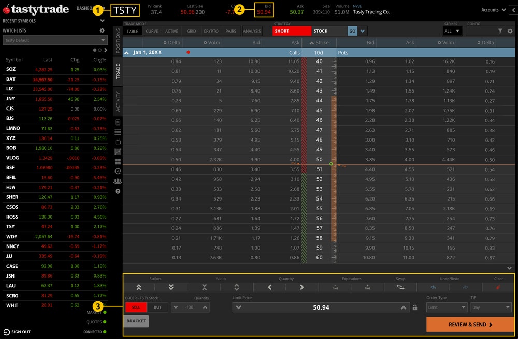
Task: Increase quantity with the right chevron
Action: tap(301, 287)
